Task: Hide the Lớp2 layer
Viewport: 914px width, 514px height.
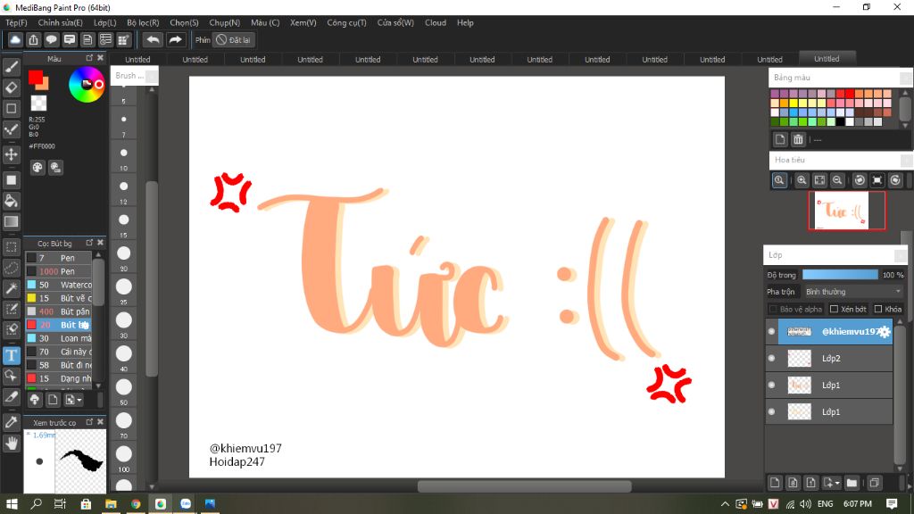Action: click(x=772, y=359)
